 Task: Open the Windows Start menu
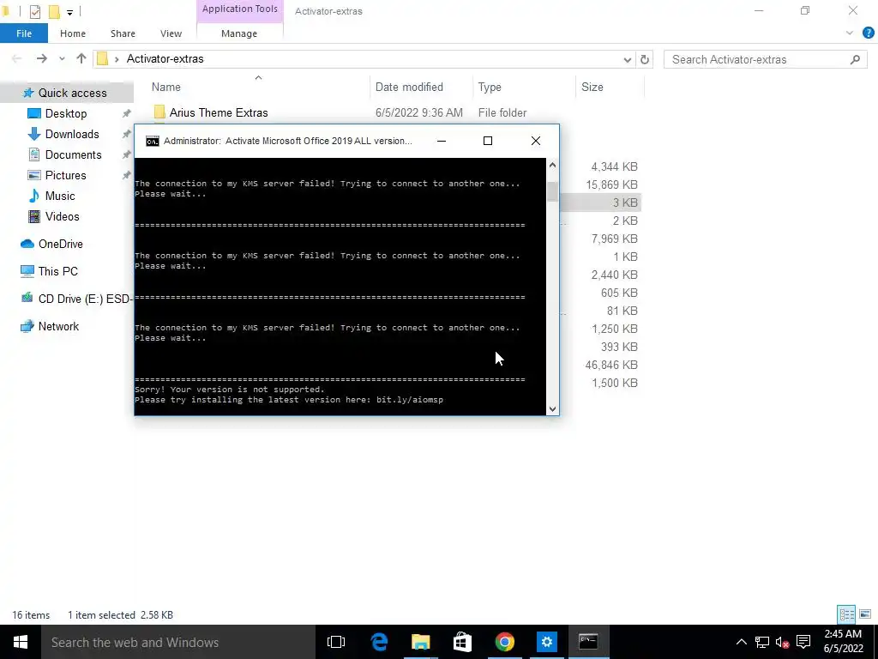pos(21,642)
